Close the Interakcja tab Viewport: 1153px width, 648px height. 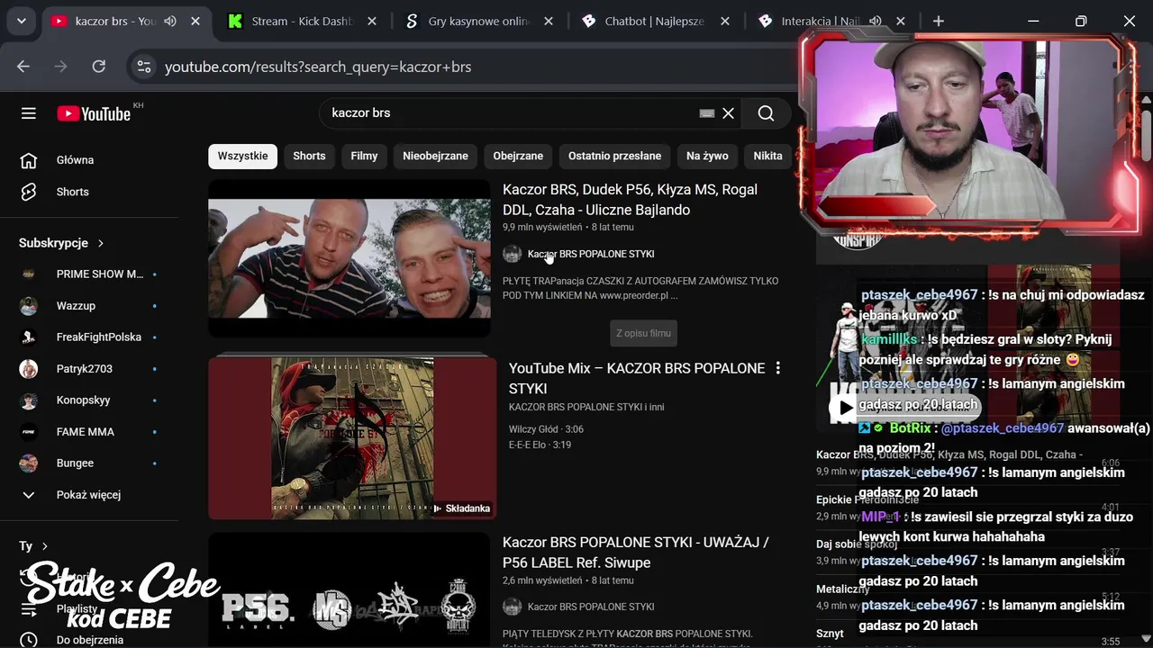tap(900, 21)
